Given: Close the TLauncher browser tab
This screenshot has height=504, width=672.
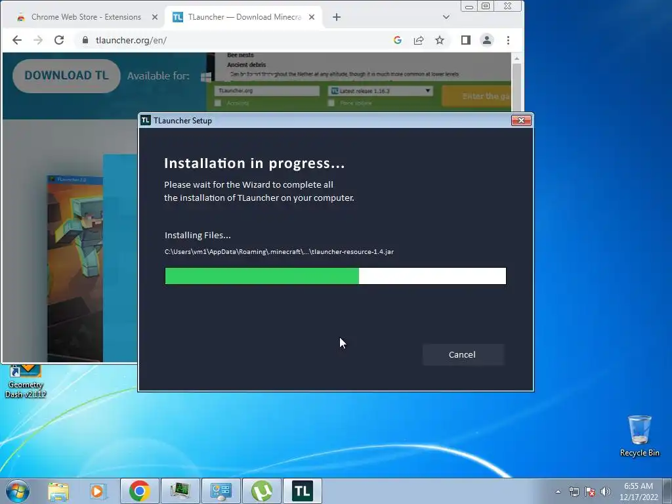Looking at the screenshot, I should pyautogui.click(x=312, y=17).
